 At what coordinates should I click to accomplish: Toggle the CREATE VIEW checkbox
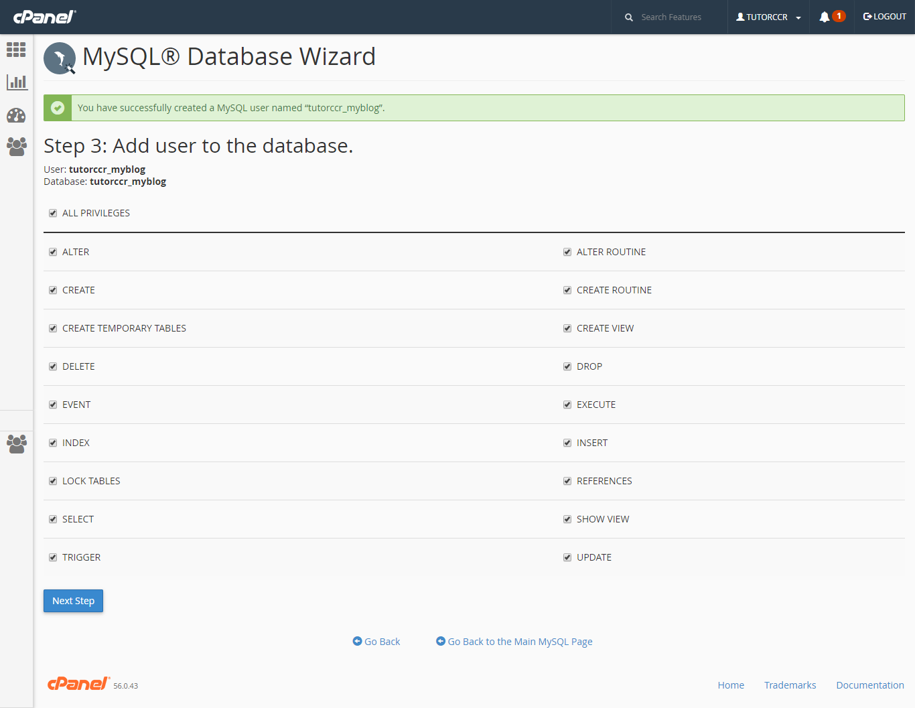tap(567, 328)
